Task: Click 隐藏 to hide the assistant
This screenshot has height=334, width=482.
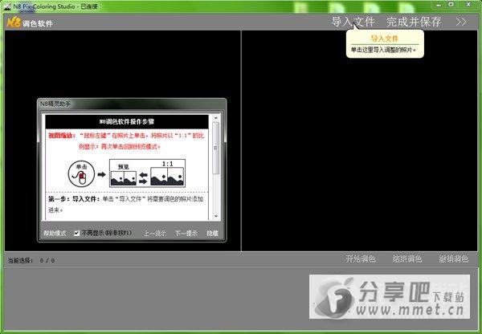Action: pyautogui.click(x=212, y=233)
